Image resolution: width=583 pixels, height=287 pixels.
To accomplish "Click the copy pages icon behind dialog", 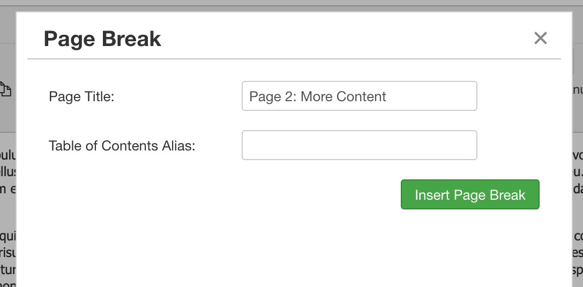I will click(x=5, y=89).
